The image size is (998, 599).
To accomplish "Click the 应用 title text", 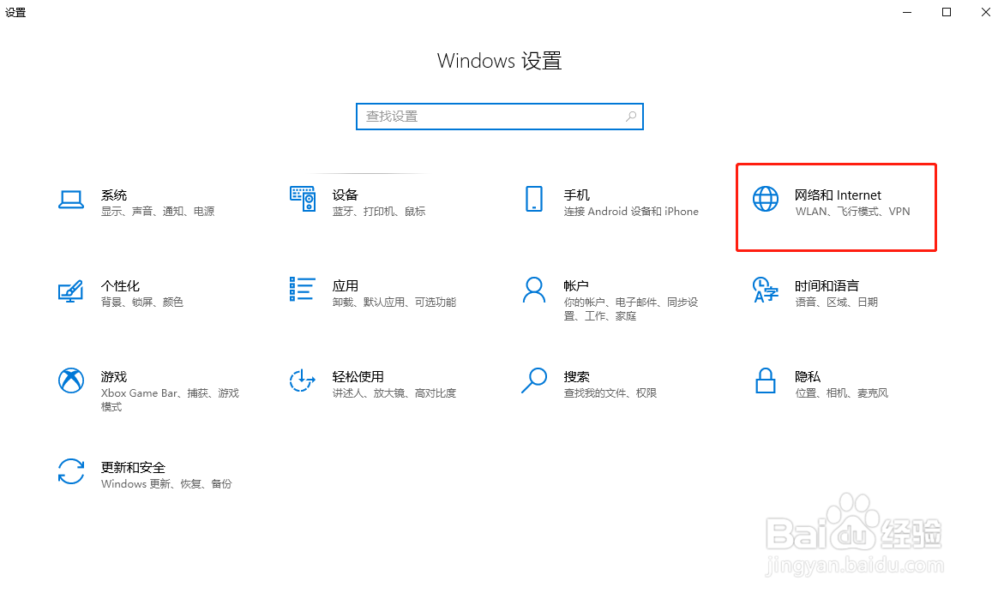I will click(345, 286).
